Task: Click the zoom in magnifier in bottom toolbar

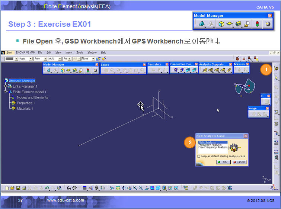Action: point(135,188)
